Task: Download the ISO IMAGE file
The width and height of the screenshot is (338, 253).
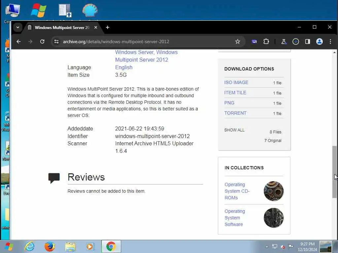Action: [236, 82]
